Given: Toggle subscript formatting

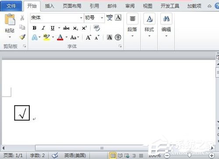Looking at the screenshot, I should [x=75, y=28].
